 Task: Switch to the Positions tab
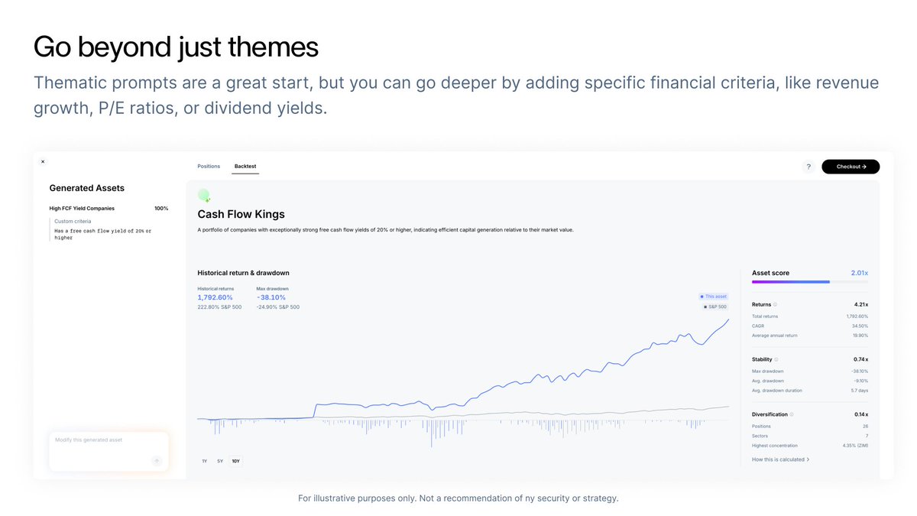tap(209, 166)
